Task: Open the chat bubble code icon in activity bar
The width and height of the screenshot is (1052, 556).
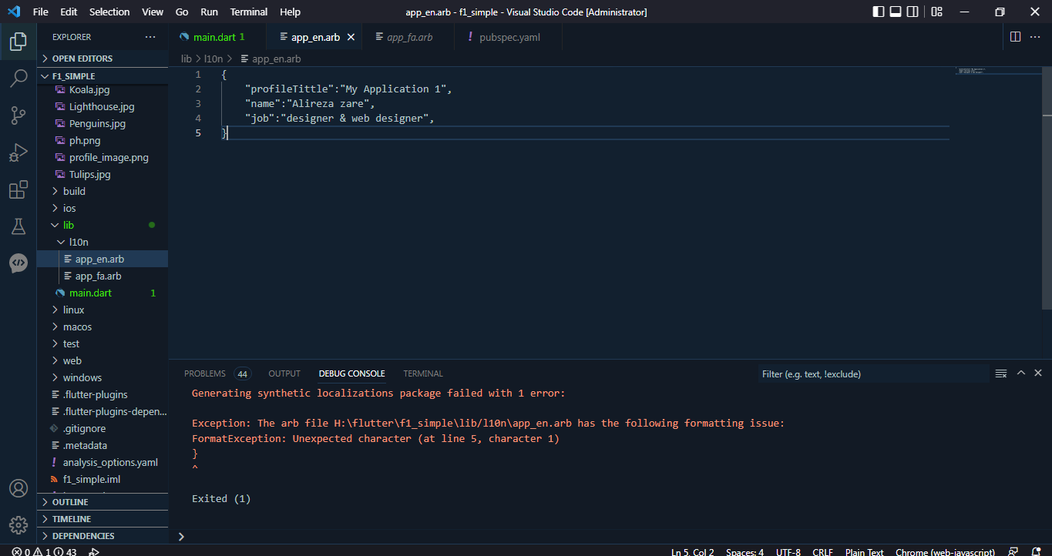Action: (18, 263)
